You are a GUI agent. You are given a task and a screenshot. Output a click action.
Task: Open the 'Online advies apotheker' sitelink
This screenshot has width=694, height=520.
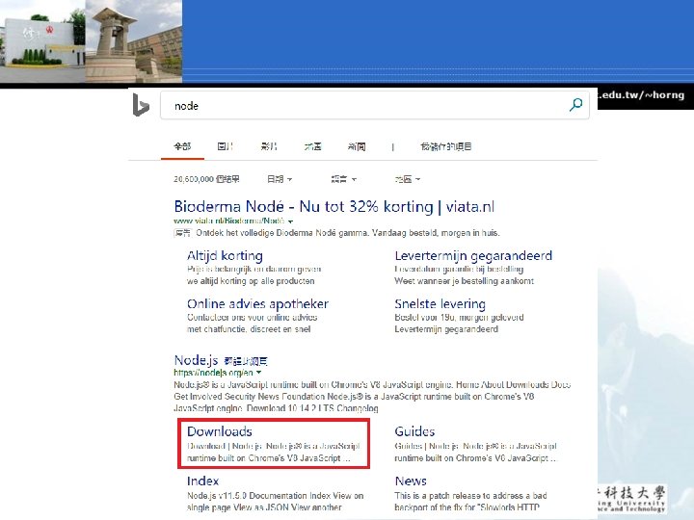257,303
